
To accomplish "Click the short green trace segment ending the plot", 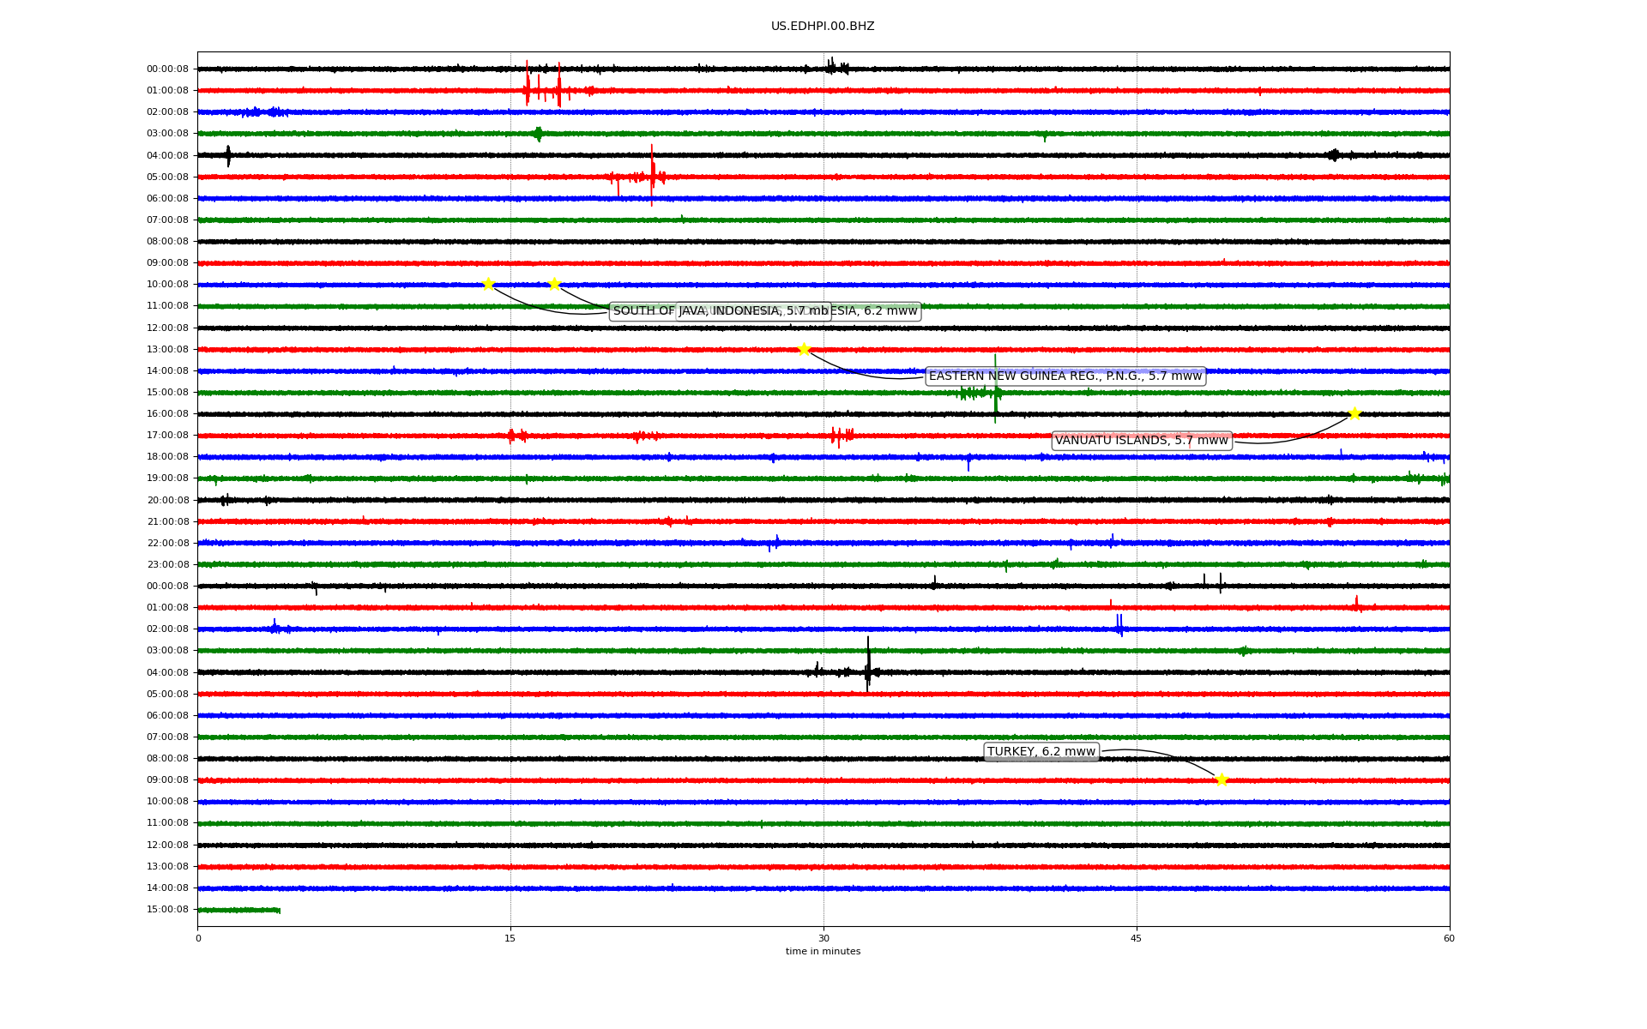I will pyautogui.click(x=239, y=910).
